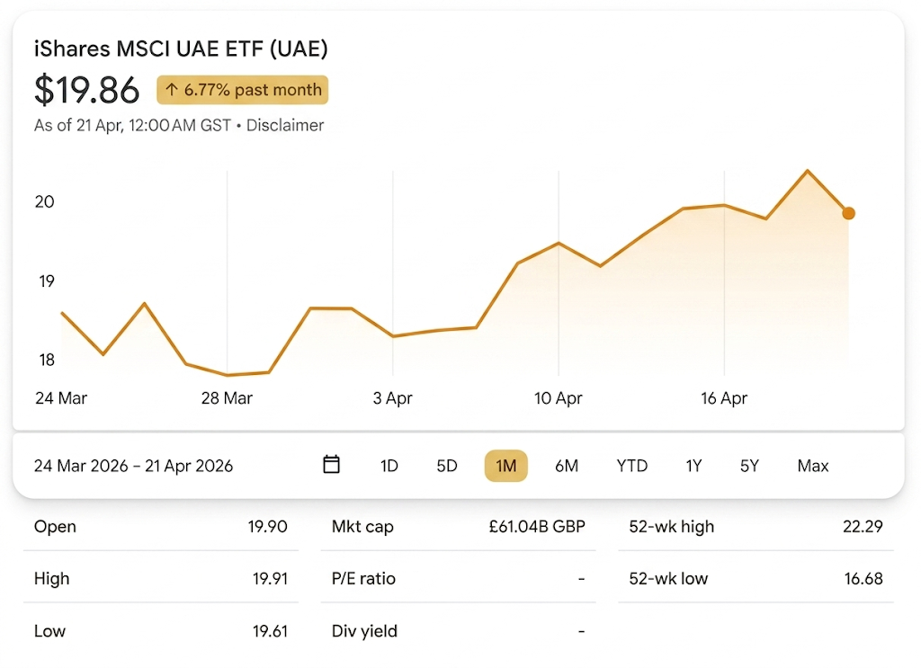Display the Max historical chart
Screen dimensions: 921x668
pyautogui.click(x=812, y=466)
